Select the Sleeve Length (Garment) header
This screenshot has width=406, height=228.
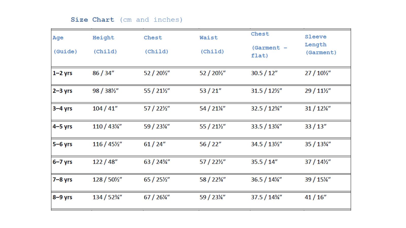click(320, 45)
